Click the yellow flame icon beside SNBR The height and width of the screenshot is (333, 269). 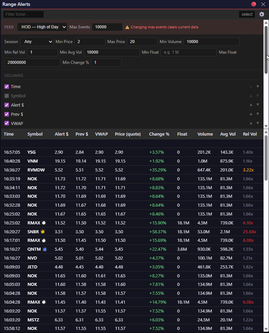43,232
